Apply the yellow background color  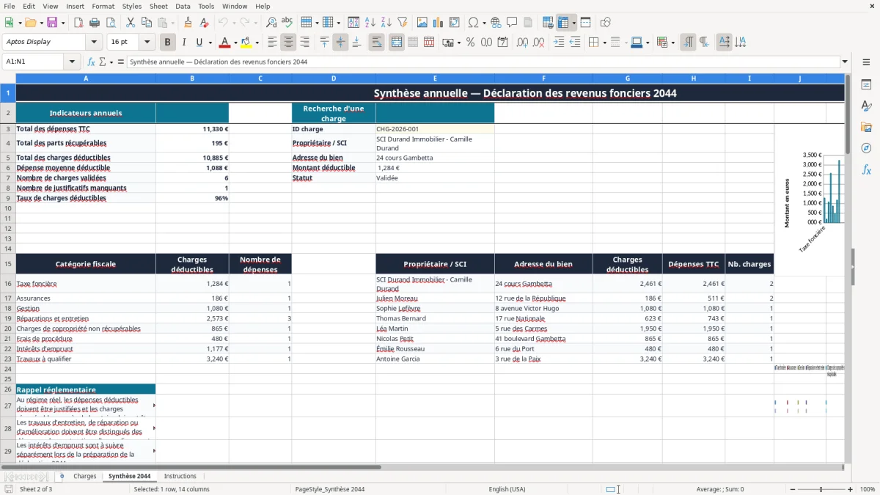(x=246, y=43)
